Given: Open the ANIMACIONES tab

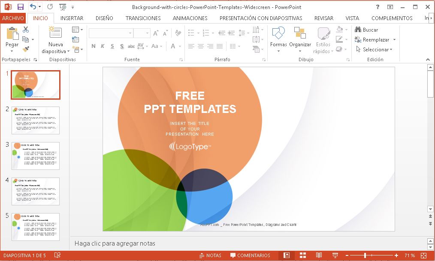Looking at the screenshot, I should point(190,18).
